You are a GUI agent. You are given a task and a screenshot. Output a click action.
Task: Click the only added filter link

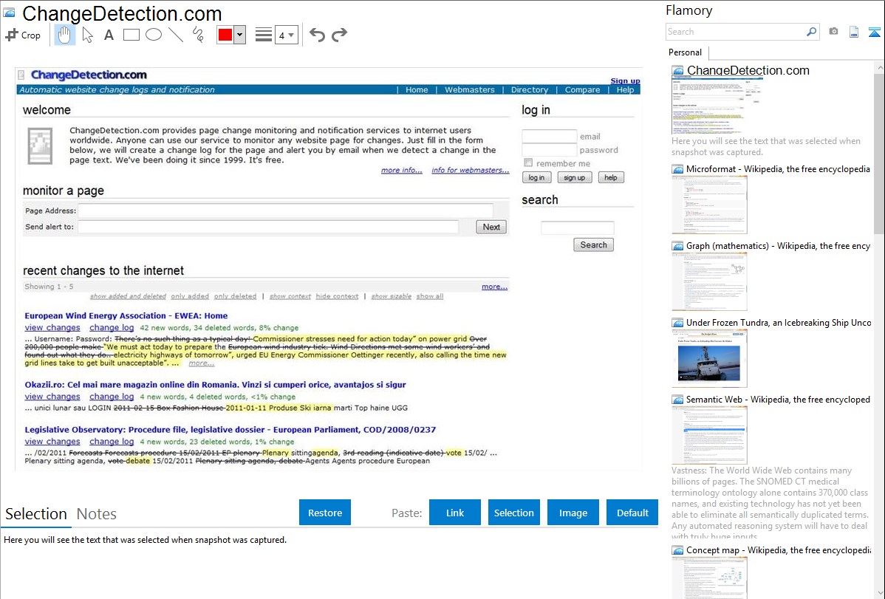click(x=190, y=296)
